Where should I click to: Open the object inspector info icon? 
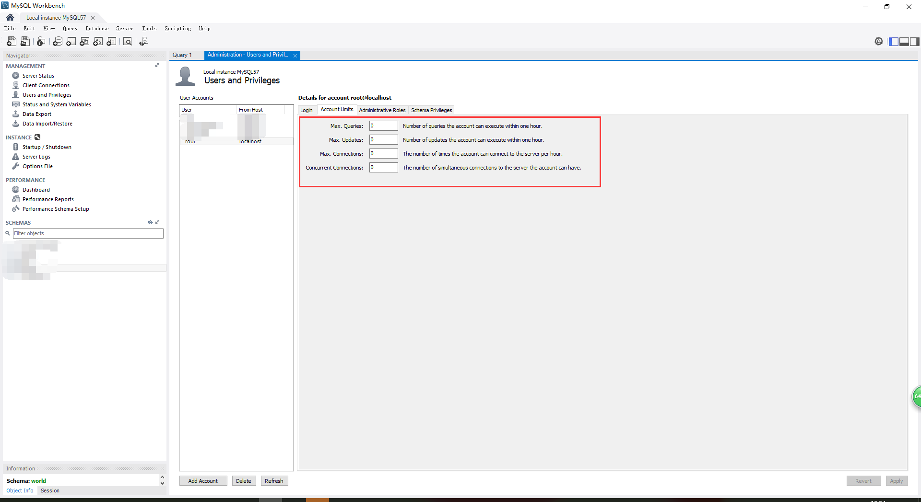click(x=41, y=42)
